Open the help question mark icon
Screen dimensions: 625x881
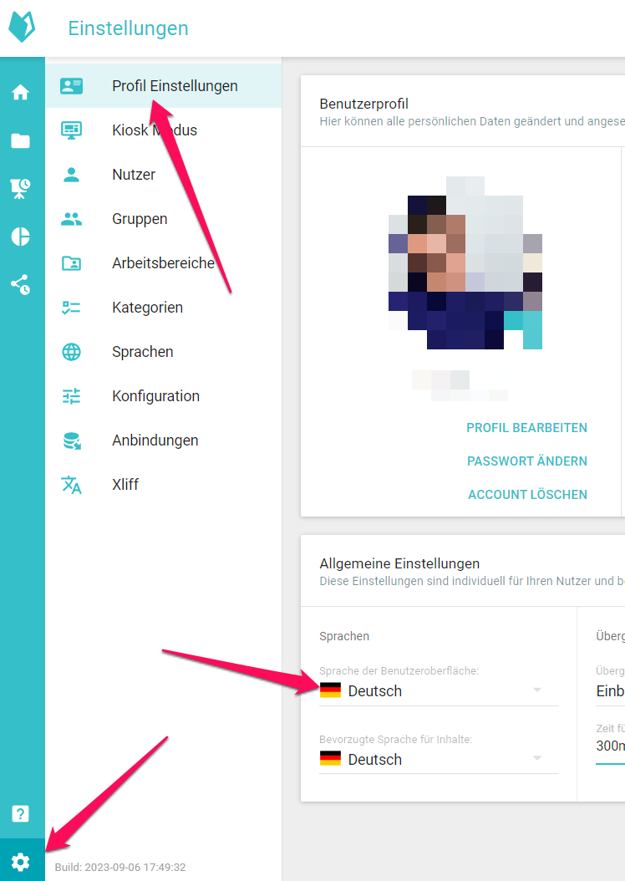[21, 813]
